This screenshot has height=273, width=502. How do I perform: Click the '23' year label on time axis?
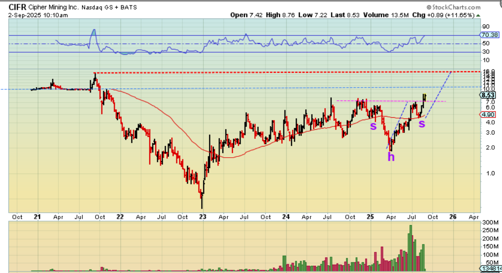(202, 217)
